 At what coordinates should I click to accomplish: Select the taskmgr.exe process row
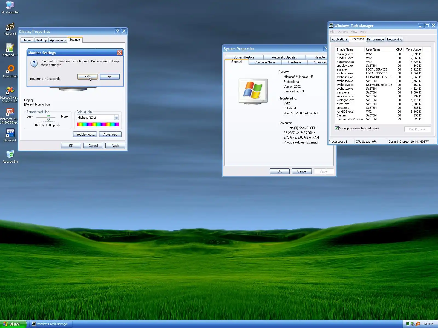point(379,54)
